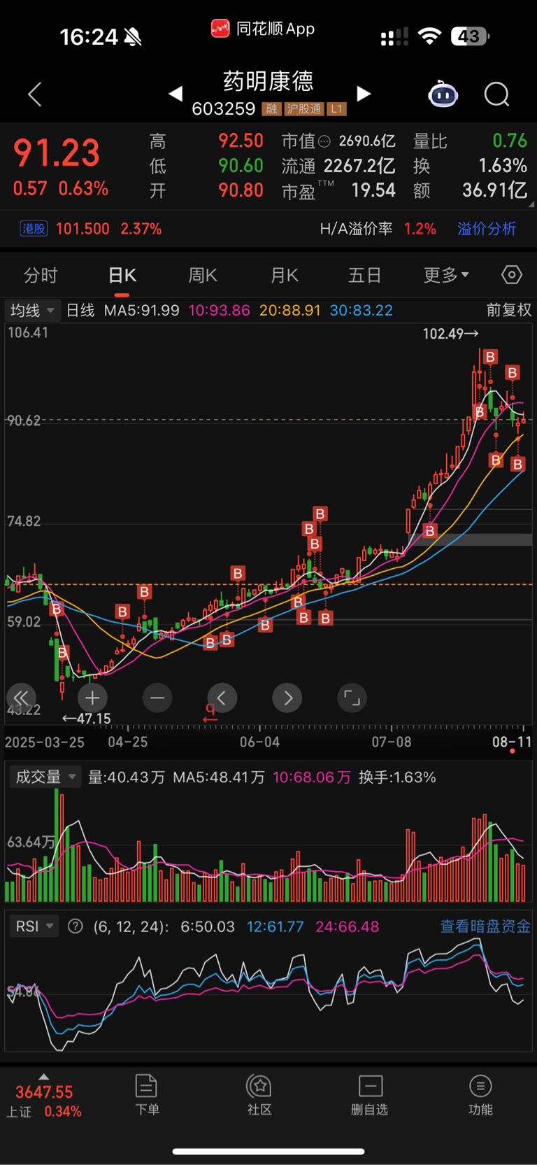Open 查看暗盘资金 link
This screenshot has width=537, height=1165.
[485, 926]
